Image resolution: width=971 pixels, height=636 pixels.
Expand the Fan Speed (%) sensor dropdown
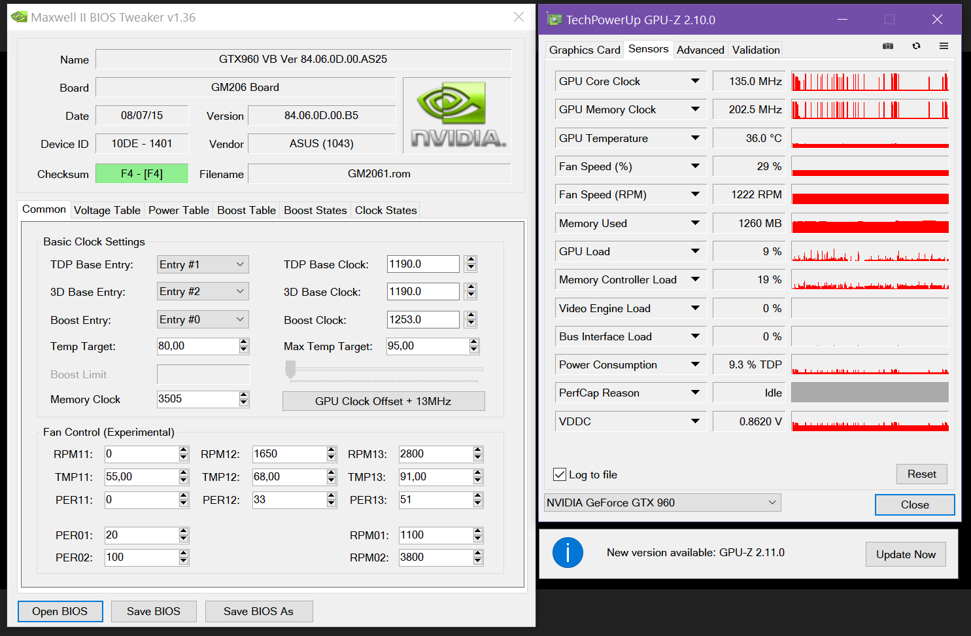click(x=695, y=166)
